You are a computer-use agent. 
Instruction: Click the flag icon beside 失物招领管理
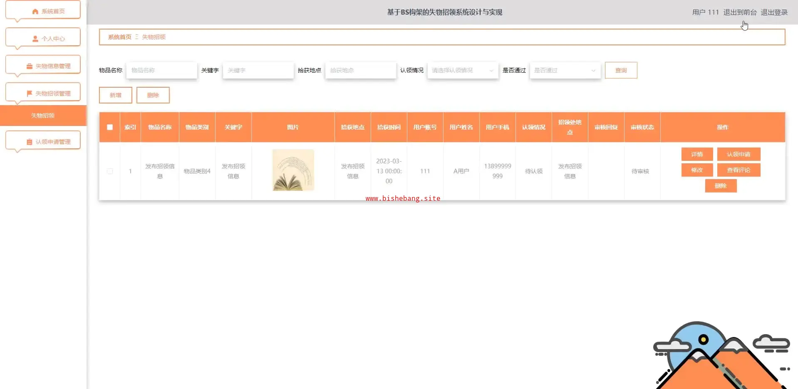tap(30, 94)
